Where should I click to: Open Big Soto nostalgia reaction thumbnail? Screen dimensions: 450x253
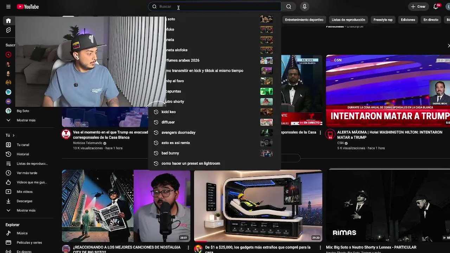pos(126,206)
